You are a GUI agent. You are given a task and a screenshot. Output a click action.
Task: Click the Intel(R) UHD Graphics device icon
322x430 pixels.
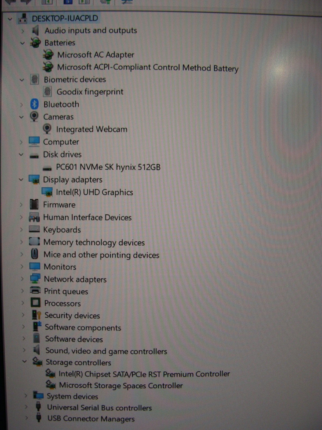(x=47, y=192)
